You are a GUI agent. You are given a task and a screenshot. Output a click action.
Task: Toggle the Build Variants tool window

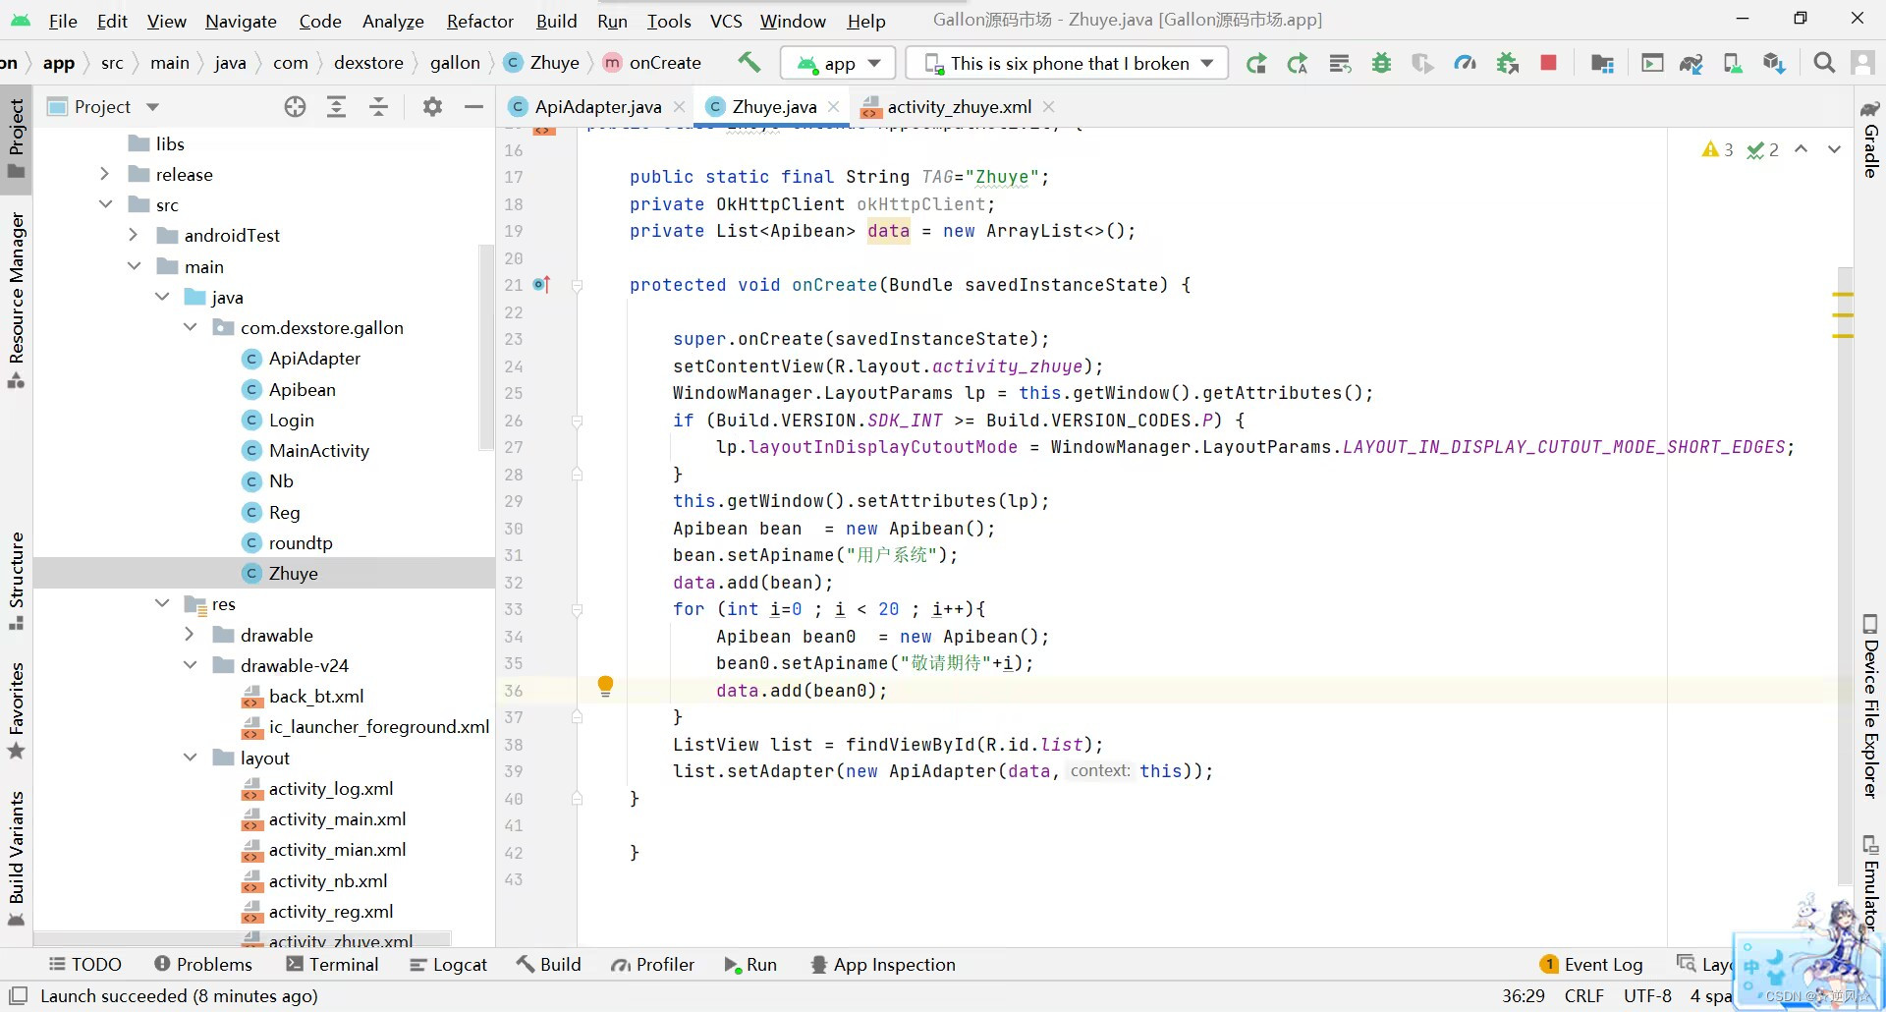click(17, 858)
